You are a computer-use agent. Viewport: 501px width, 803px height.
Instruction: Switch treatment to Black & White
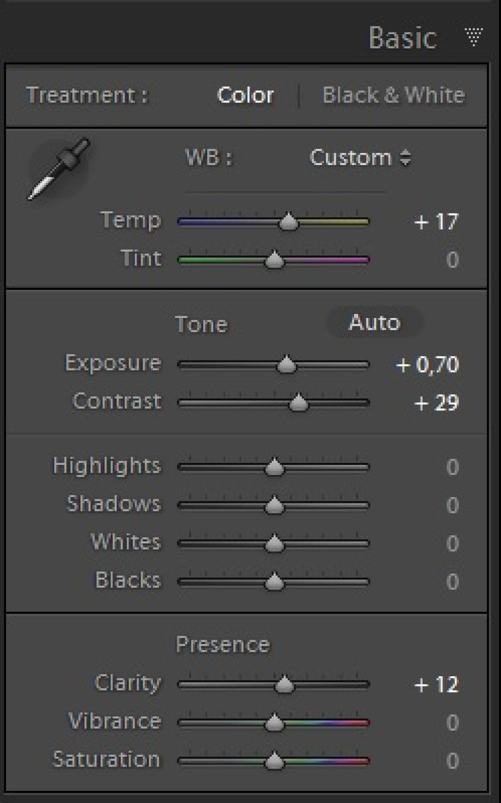tap(394, 95)
